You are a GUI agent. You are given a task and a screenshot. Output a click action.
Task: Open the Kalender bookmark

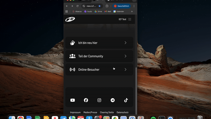(119, 11)
